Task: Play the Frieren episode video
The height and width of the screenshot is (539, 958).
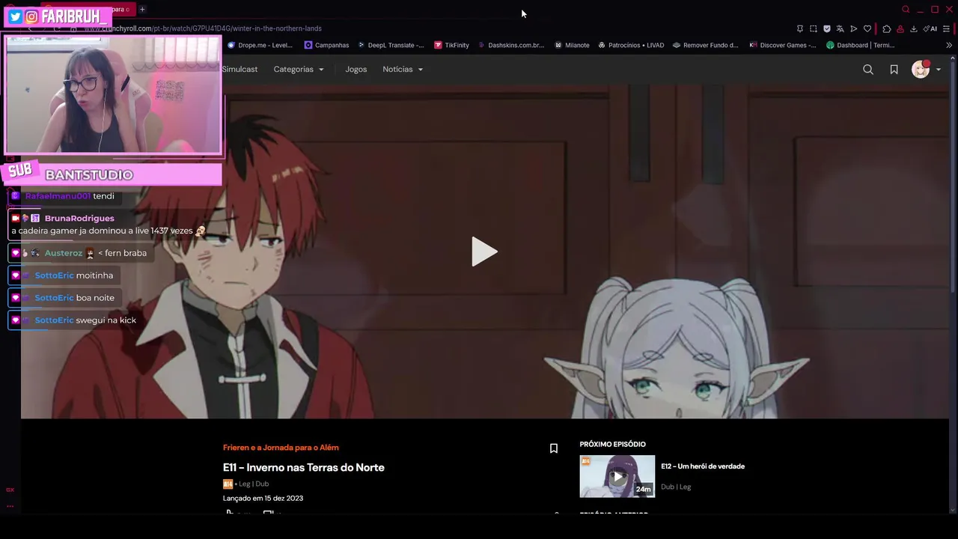Action: [x=484, y=252]
